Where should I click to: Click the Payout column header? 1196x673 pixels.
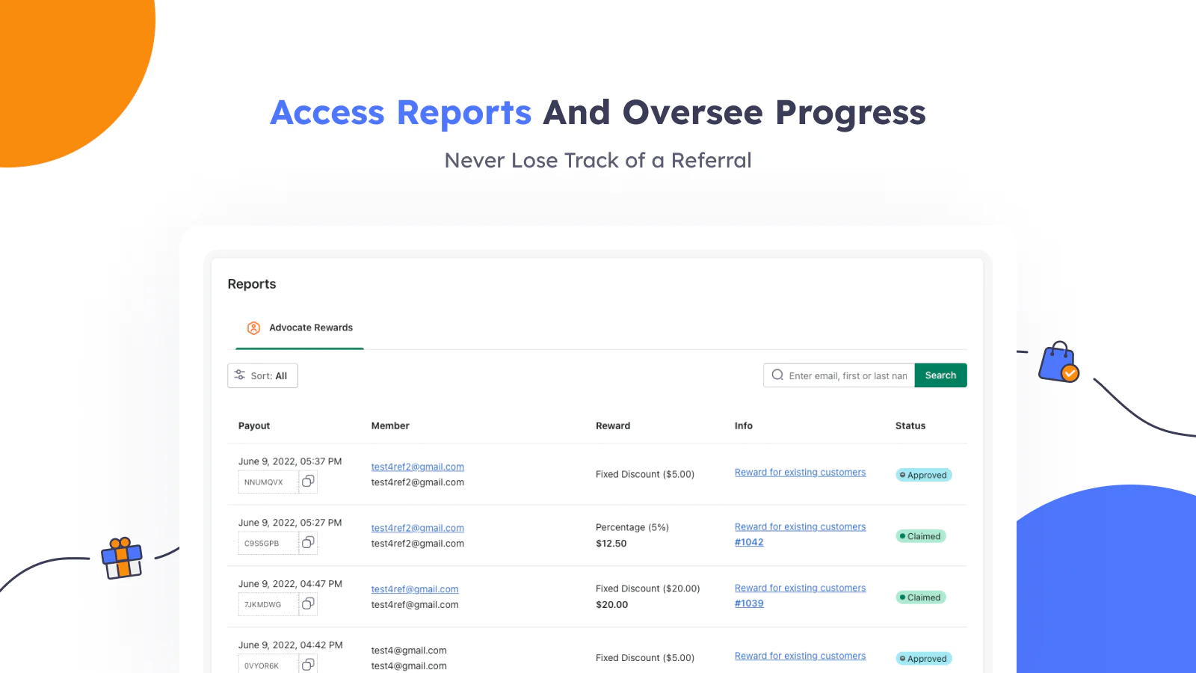pyautogui.click(x=254, y=425)
